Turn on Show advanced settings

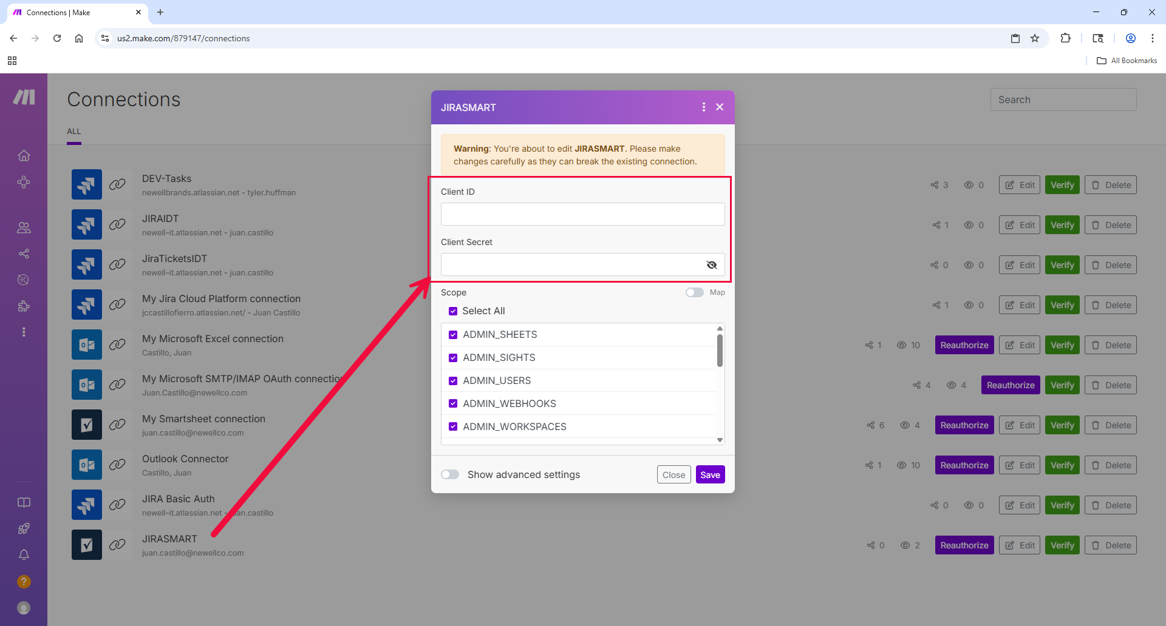[x=450, y=474]
